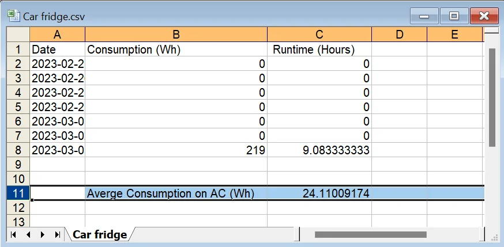The width and height of the screenshot is (504, 247).
Task: Click the horizontal scrollbar thumb
Action: [x=371, y=234]
